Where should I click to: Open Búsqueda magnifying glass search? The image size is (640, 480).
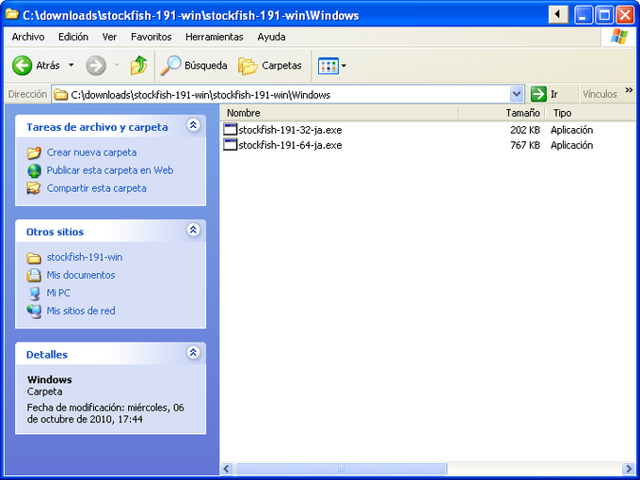click(170, 65)
